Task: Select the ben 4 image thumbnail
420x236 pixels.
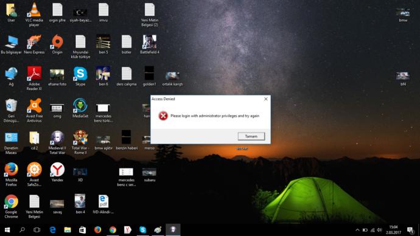Action: 80,204
